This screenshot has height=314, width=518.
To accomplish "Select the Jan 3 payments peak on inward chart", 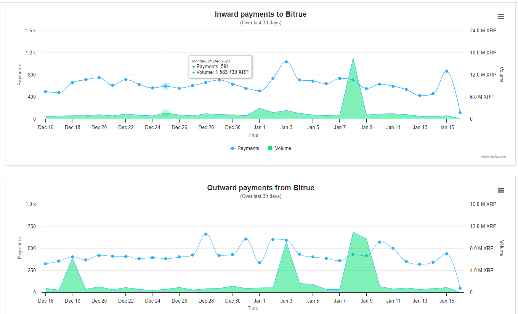I will pos(286,62).
